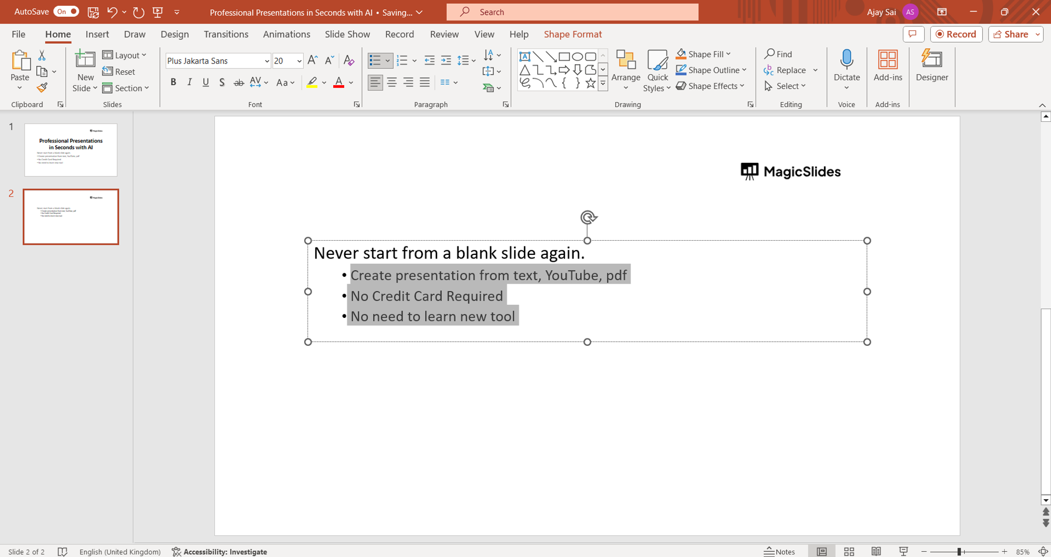Select the oval shape in gallery
The height and width of the screenshot is (557, 1051).
pos(578,56)
